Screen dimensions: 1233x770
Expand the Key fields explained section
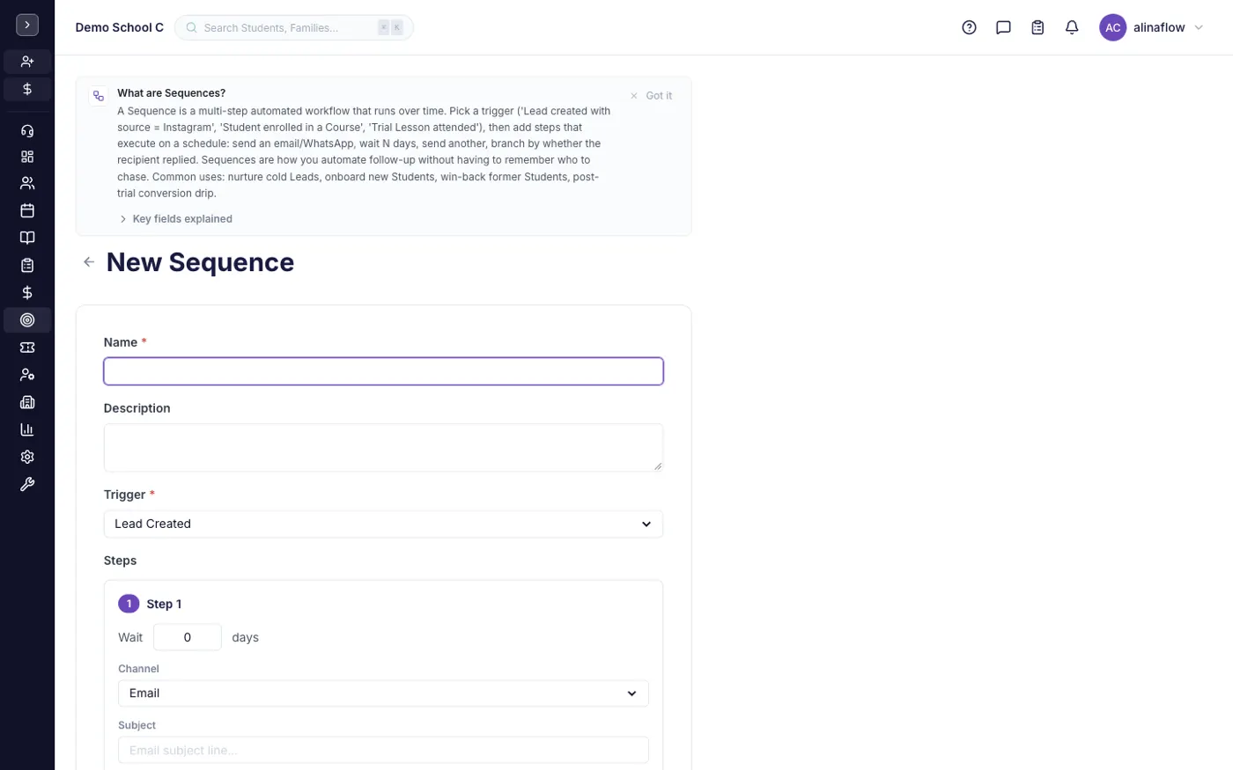click(175, 219)
